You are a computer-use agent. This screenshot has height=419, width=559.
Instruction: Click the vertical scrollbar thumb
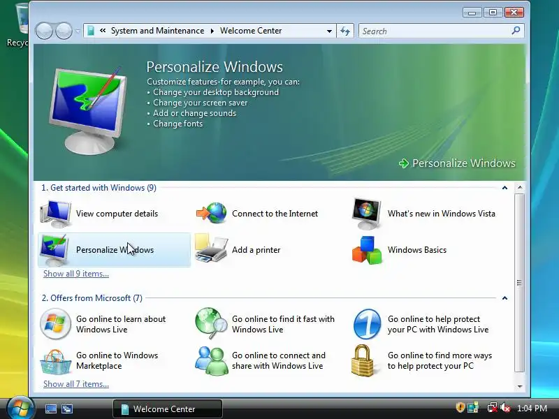(x=520, y=283)
